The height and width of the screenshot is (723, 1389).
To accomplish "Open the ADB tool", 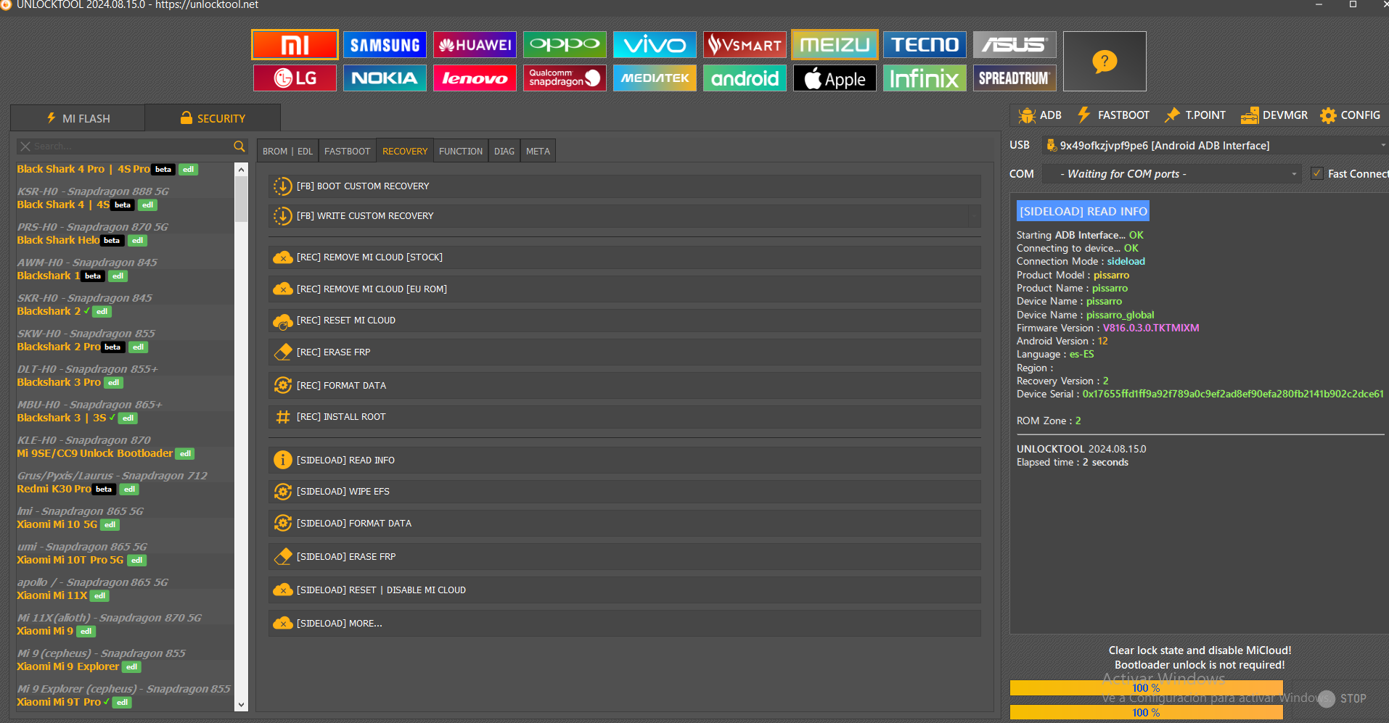I will click(1040, 115).
